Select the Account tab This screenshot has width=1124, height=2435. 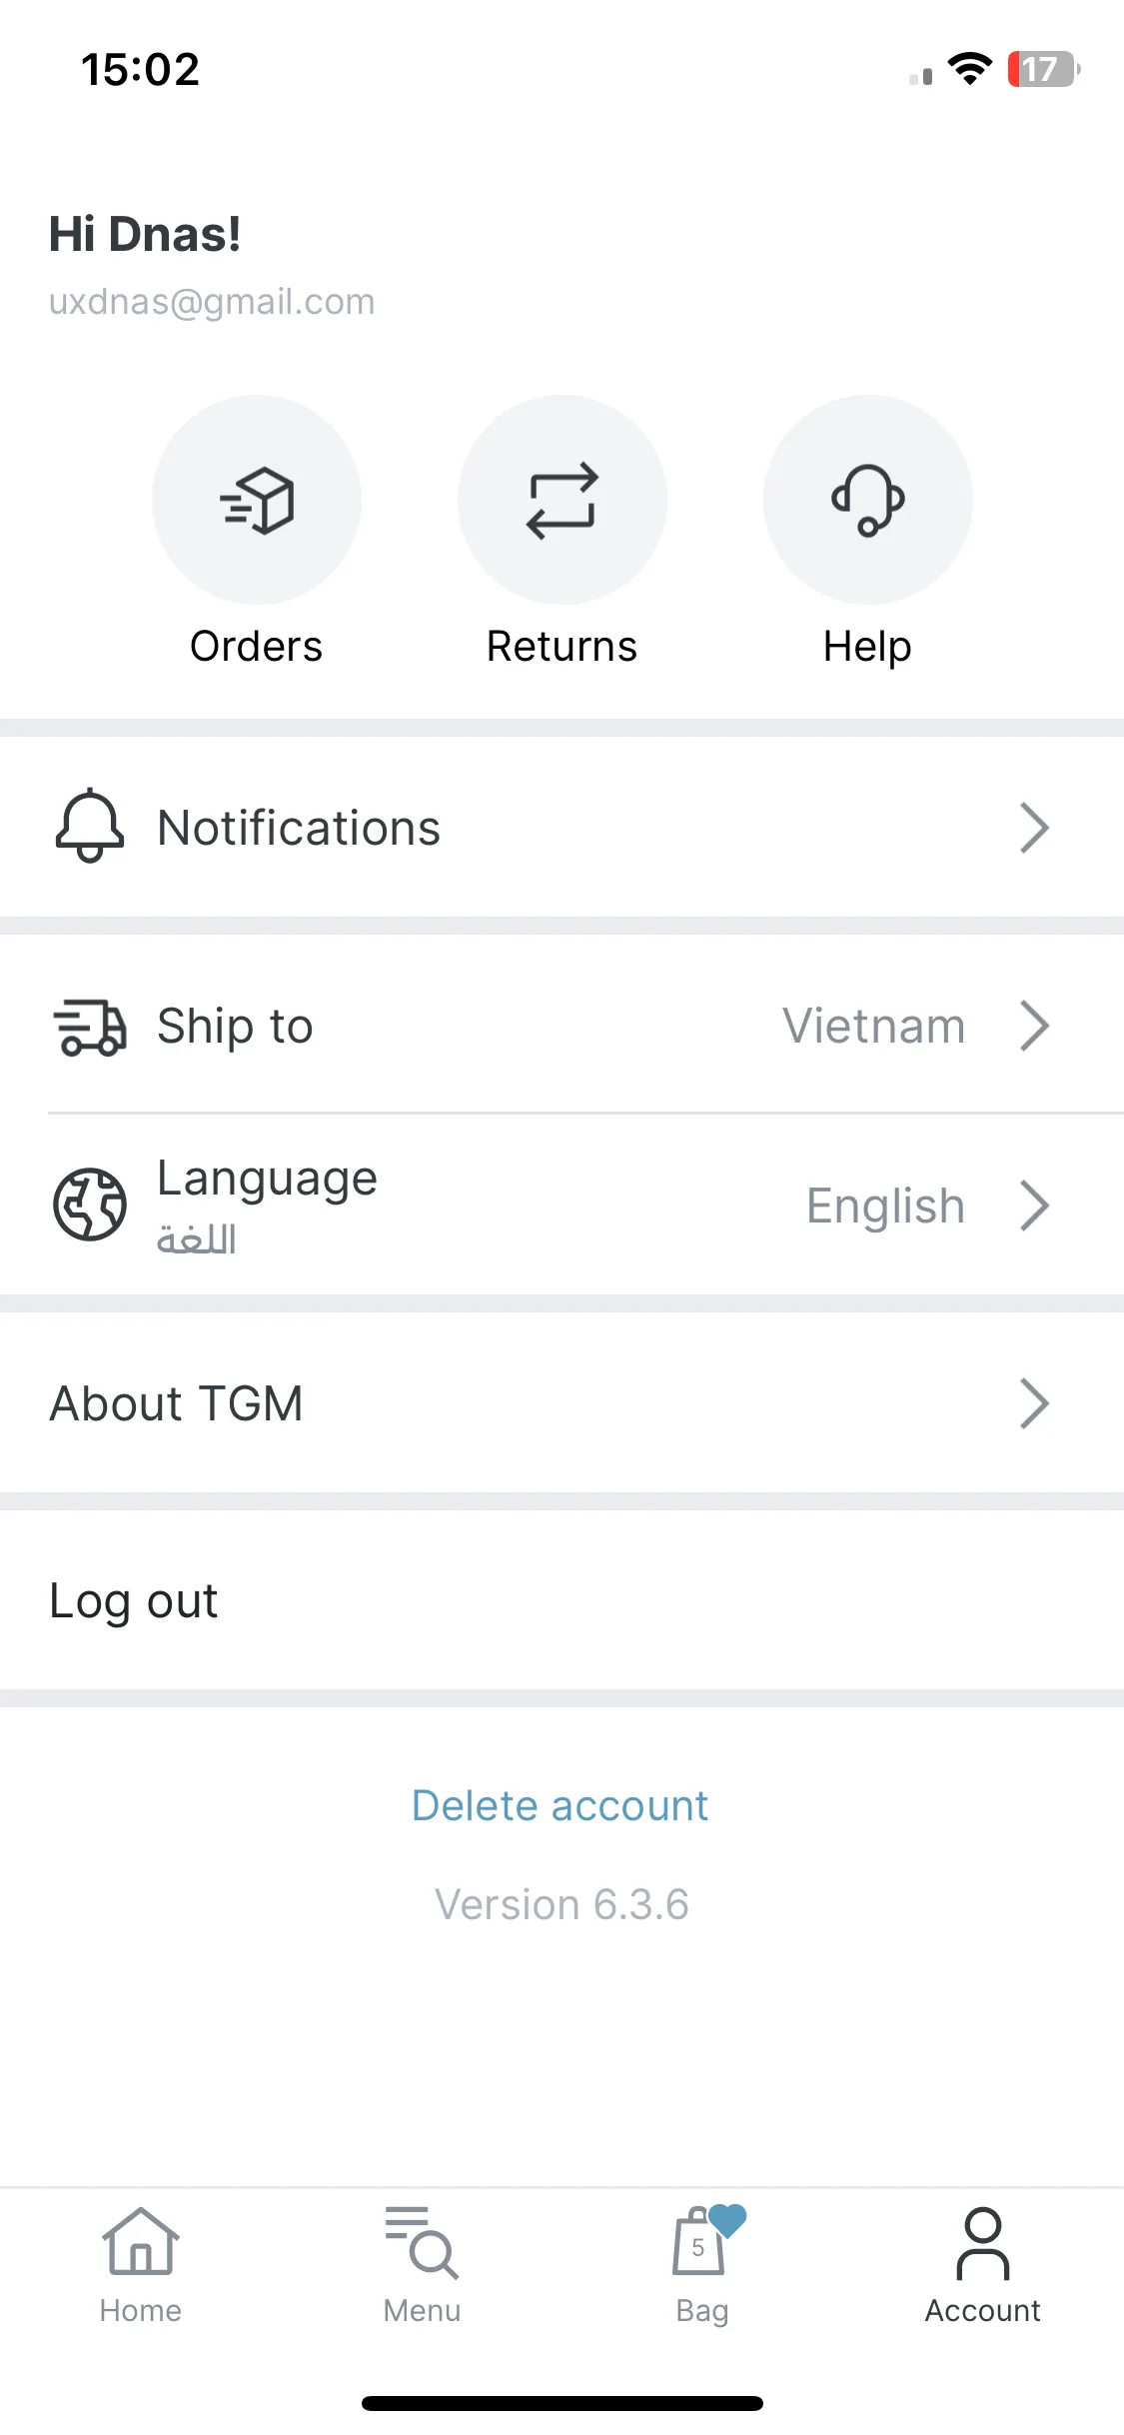tap(983, 2266)
